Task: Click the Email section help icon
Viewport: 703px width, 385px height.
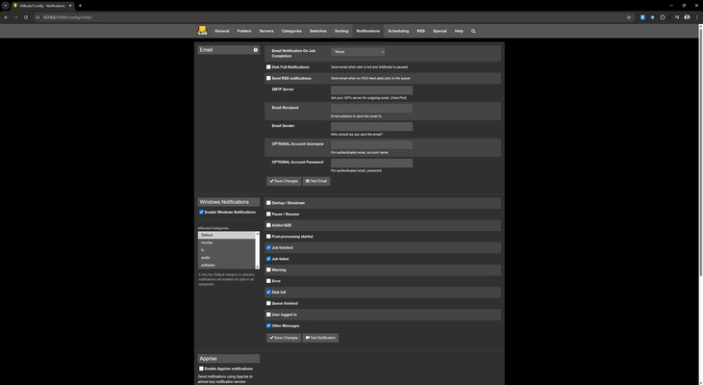Action: pos(256,50)
